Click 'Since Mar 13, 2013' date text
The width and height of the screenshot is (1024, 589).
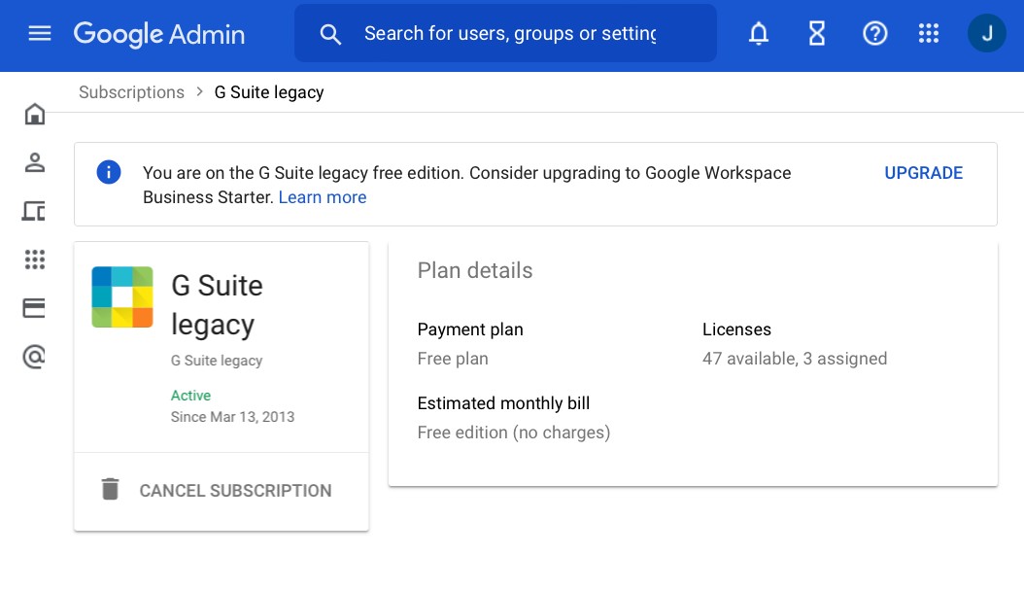coord(232,417)
